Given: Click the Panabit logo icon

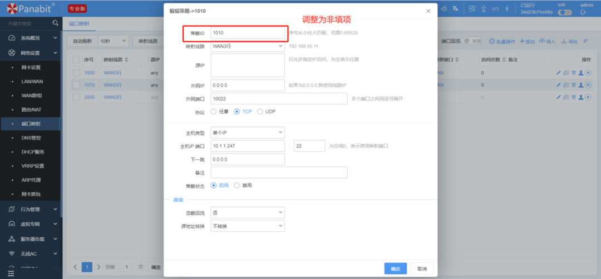Looking at the screenshot, I should [x=11, y=8].
